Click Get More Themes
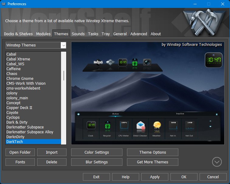230x184 pixels. (x=153, y=162)
